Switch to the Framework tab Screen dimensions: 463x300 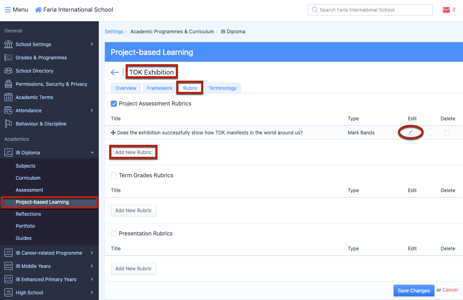160,88
